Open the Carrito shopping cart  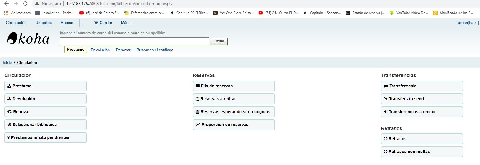click(x=103, y=23)
